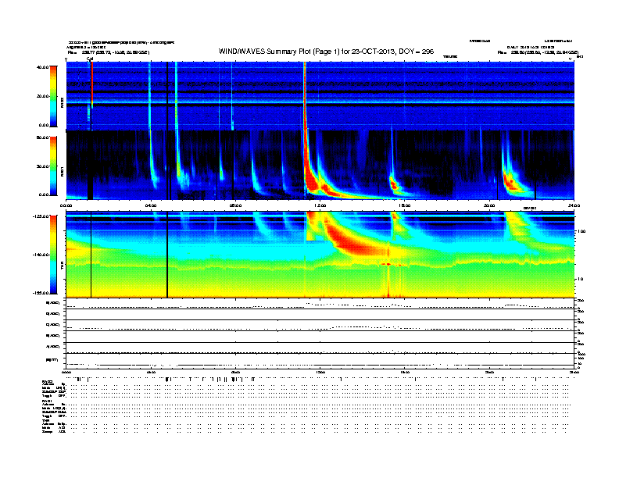Click the Cal marker label above the RAD2 panel
Viewport: 619px width, 478px height.
click(90, 59)
